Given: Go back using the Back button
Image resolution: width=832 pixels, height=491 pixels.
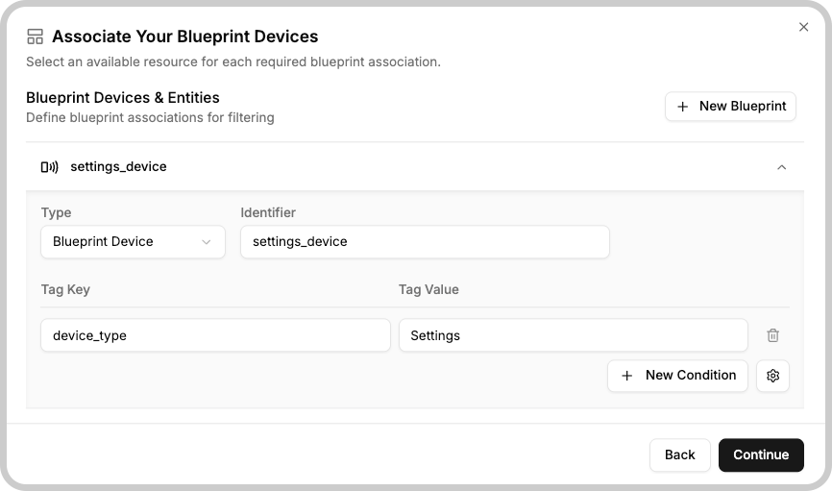Looking at the screenshot, I should tap(679, 454).
